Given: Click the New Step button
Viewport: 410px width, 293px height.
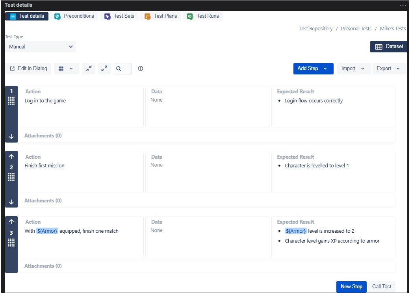Looking at the screenshot, I should [x=351, y=287].
